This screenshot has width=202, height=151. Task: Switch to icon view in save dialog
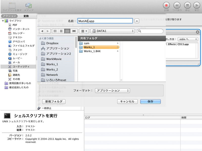[55, 31]
